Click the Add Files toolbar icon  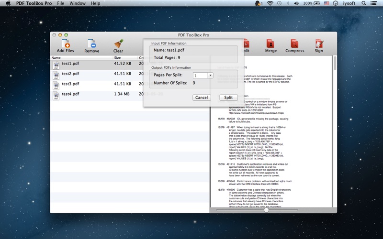point(66,43)
